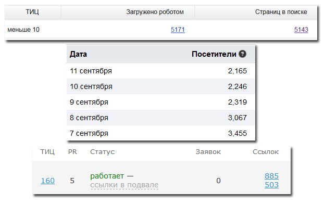Click the Ссылок column header
This screenshot has width=324, height=204.
click(x=266, y=152)
